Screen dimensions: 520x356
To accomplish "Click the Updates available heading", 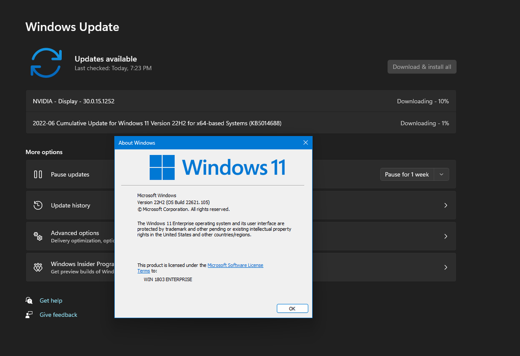I will (106, 59).
